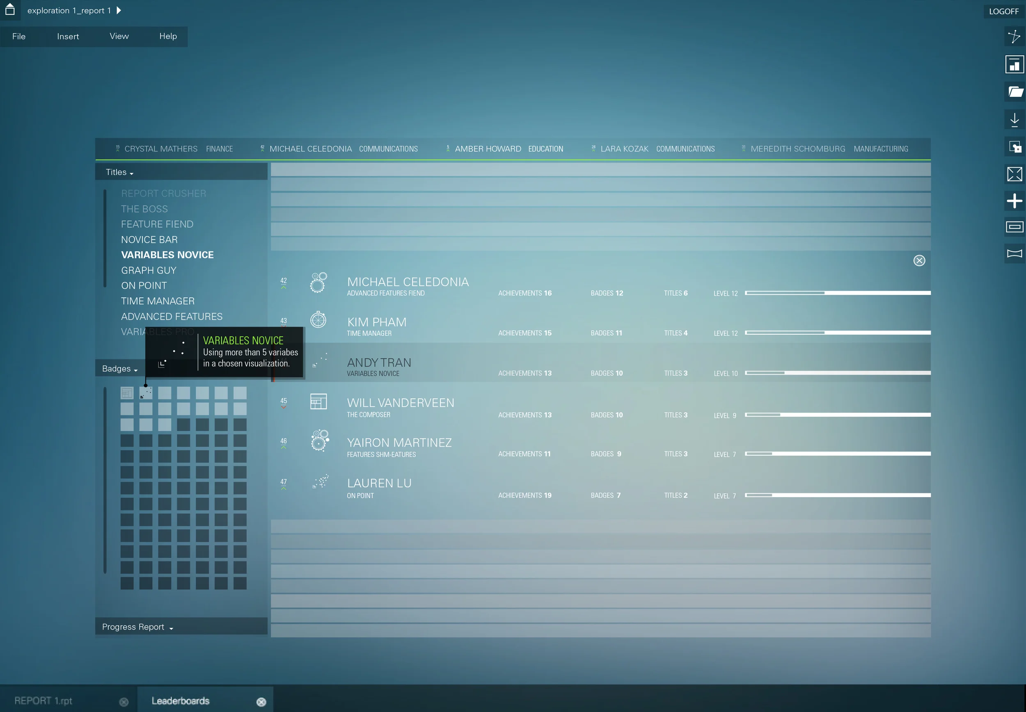Click the Badges grid vertical scrollbar
The height and width of the screenshot is (712, 1026).
105,480
